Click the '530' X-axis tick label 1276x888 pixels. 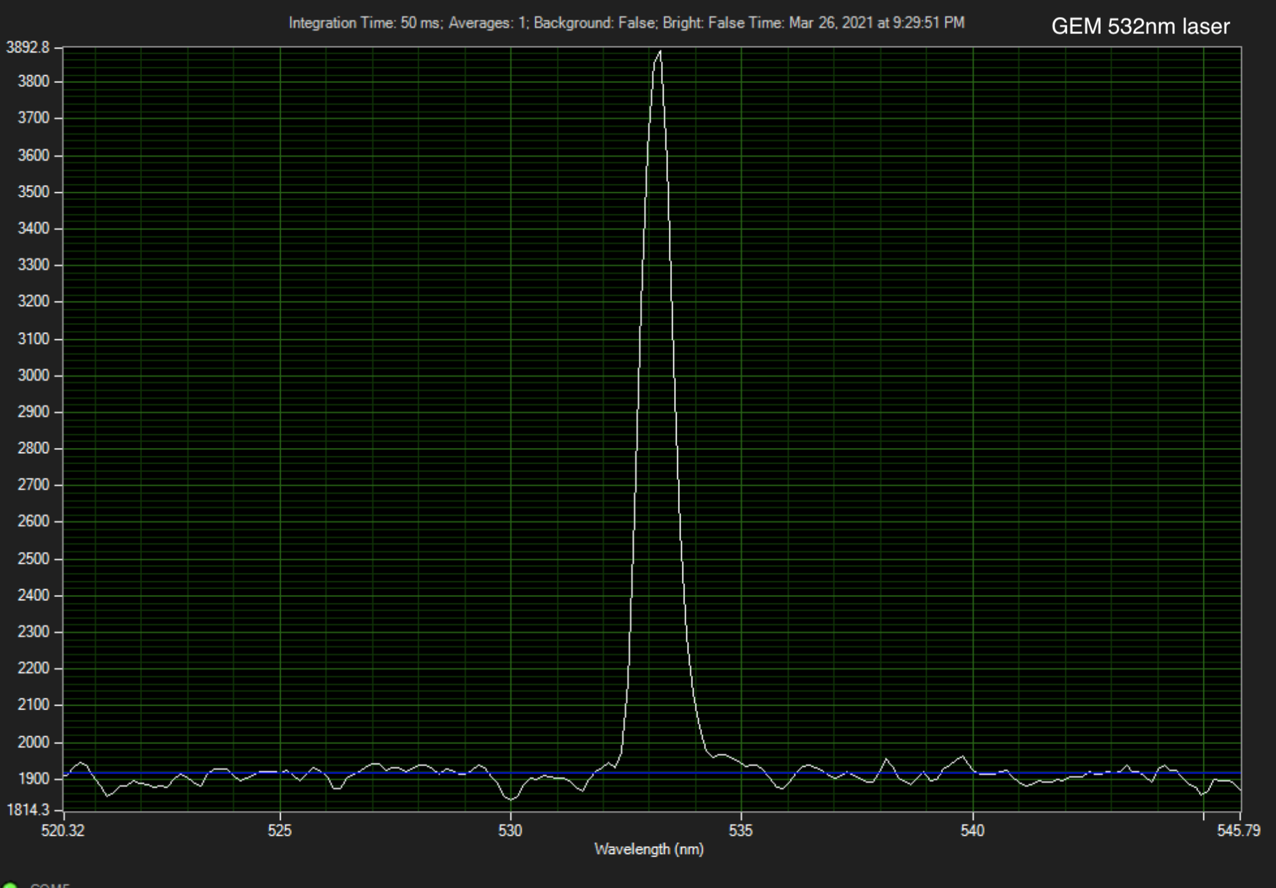(x=510, y=830)
